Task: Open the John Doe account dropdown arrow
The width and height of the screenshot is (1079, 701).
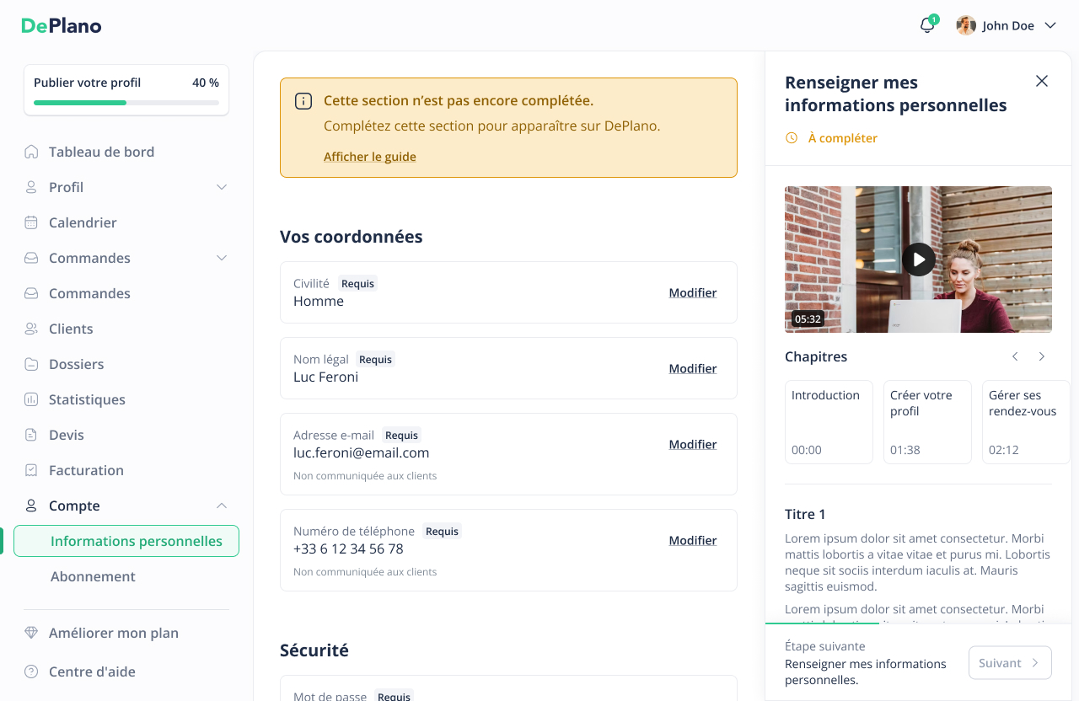Action: point(1050,25)
